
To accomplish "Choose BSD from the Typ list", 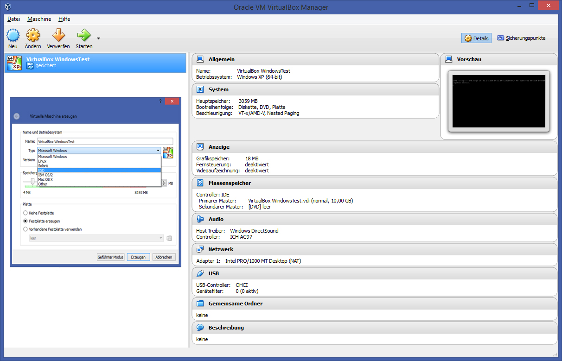I will coord(99,170).
